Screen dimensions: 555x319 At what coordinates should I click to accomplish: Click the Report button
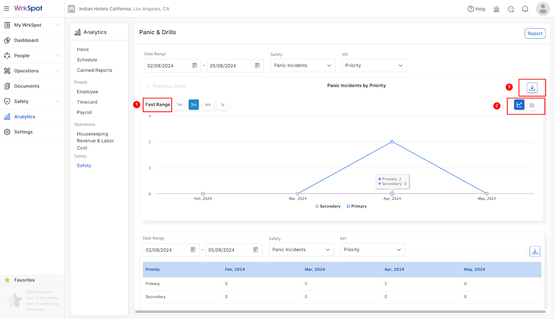(535, 33)
